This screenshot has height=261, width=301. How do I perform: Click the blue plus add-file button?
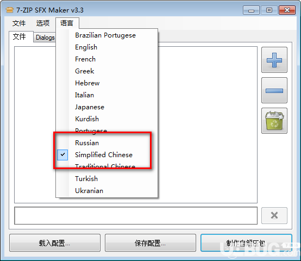(x=274, y=60)
